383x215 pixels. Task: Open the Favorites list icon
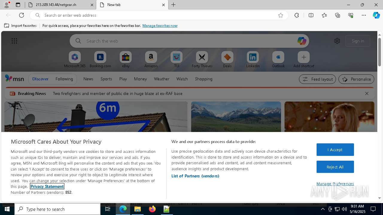pos(324,15)
